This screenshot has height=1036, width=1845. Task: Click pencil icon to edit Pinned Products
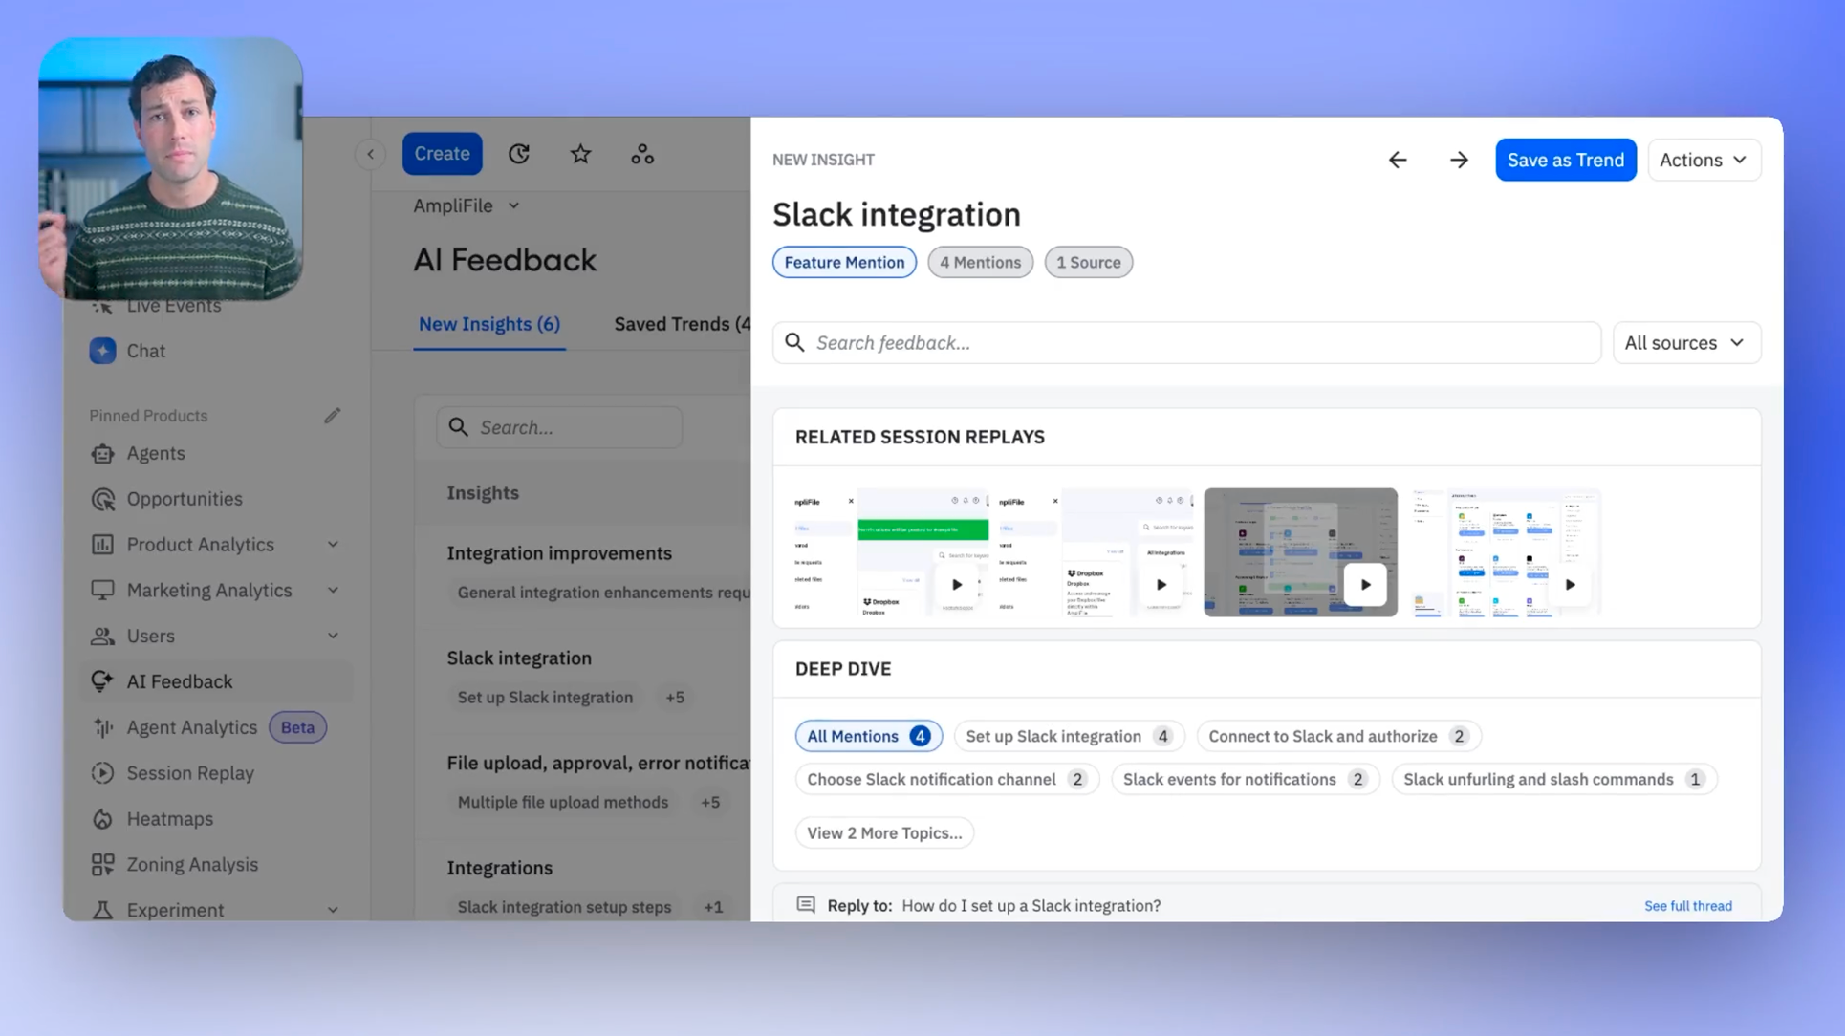pyautogui.click(x=332, y=416)
